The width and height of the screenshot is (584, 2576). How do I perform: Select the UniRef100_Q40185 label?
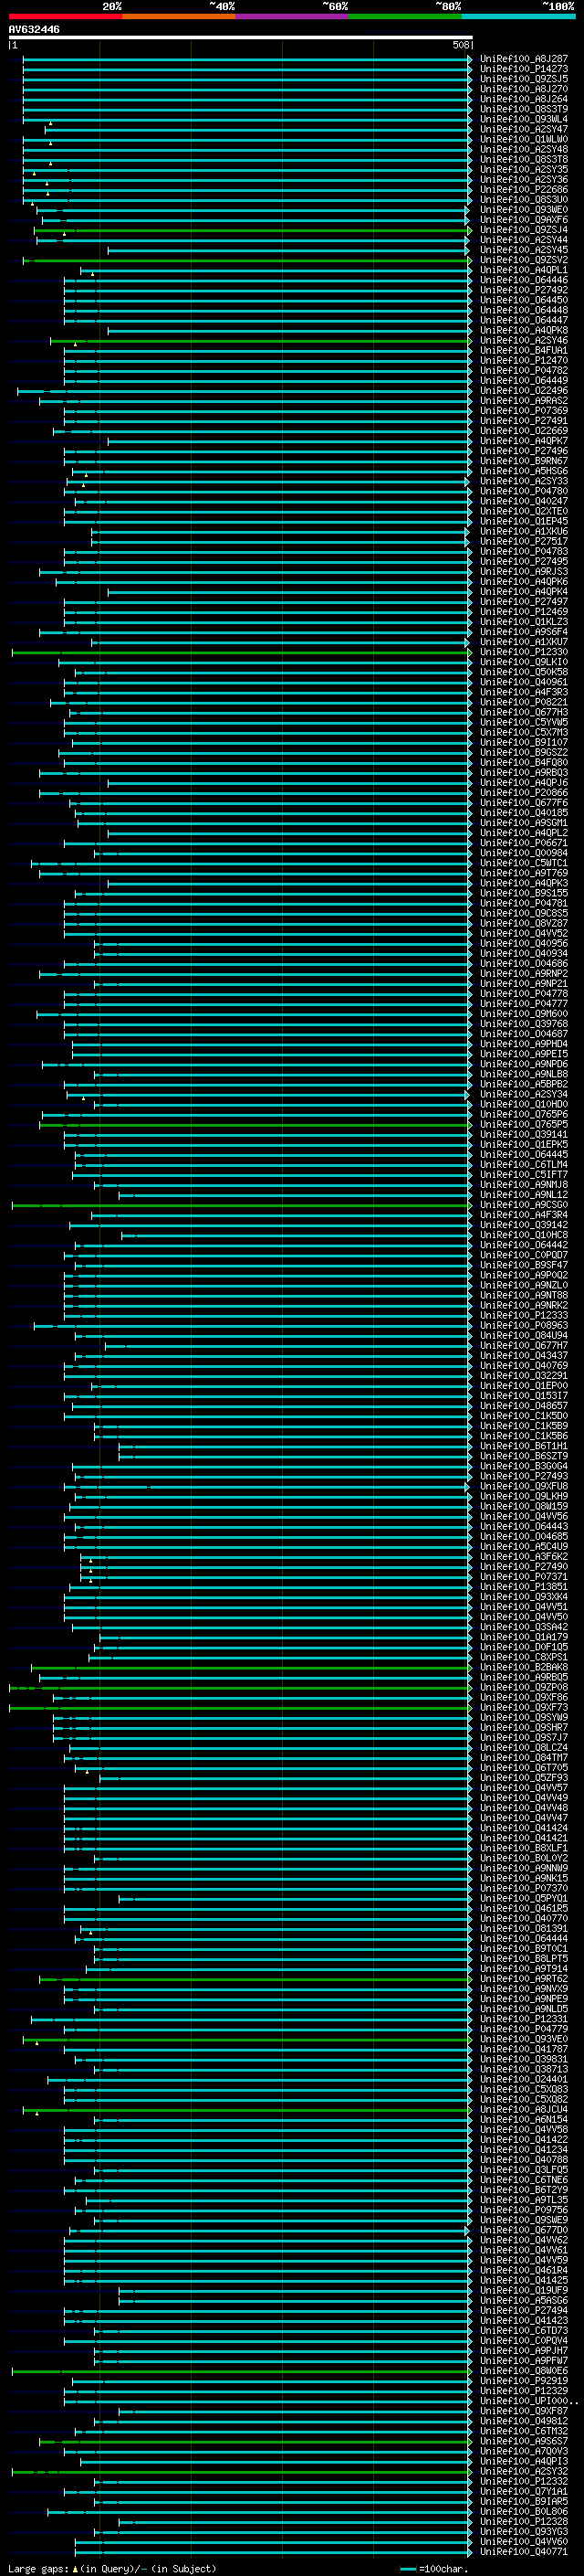[523, 813]
